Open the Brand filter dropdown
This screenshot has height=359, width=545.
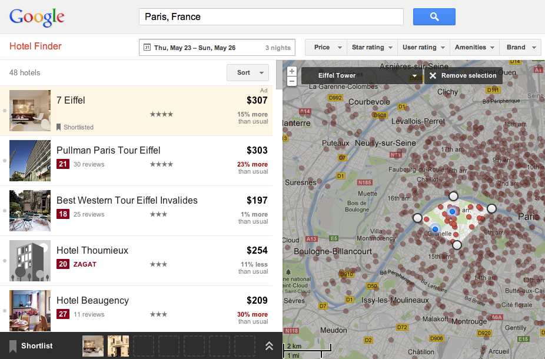click(520, 47)
